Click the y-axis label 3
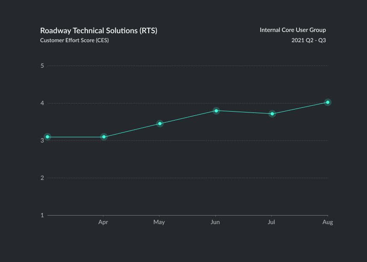Screen dimensions: 367x262 [42, 141]
